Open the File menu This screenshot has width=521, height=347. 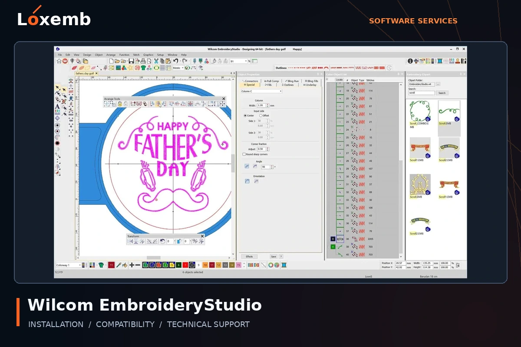[x=60, y=55]
